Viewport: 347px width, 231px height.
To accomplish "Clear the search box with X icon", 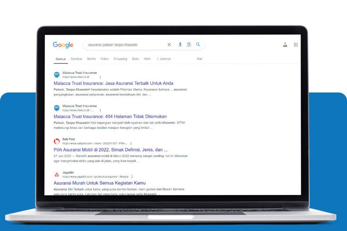I will click(169, 44).
